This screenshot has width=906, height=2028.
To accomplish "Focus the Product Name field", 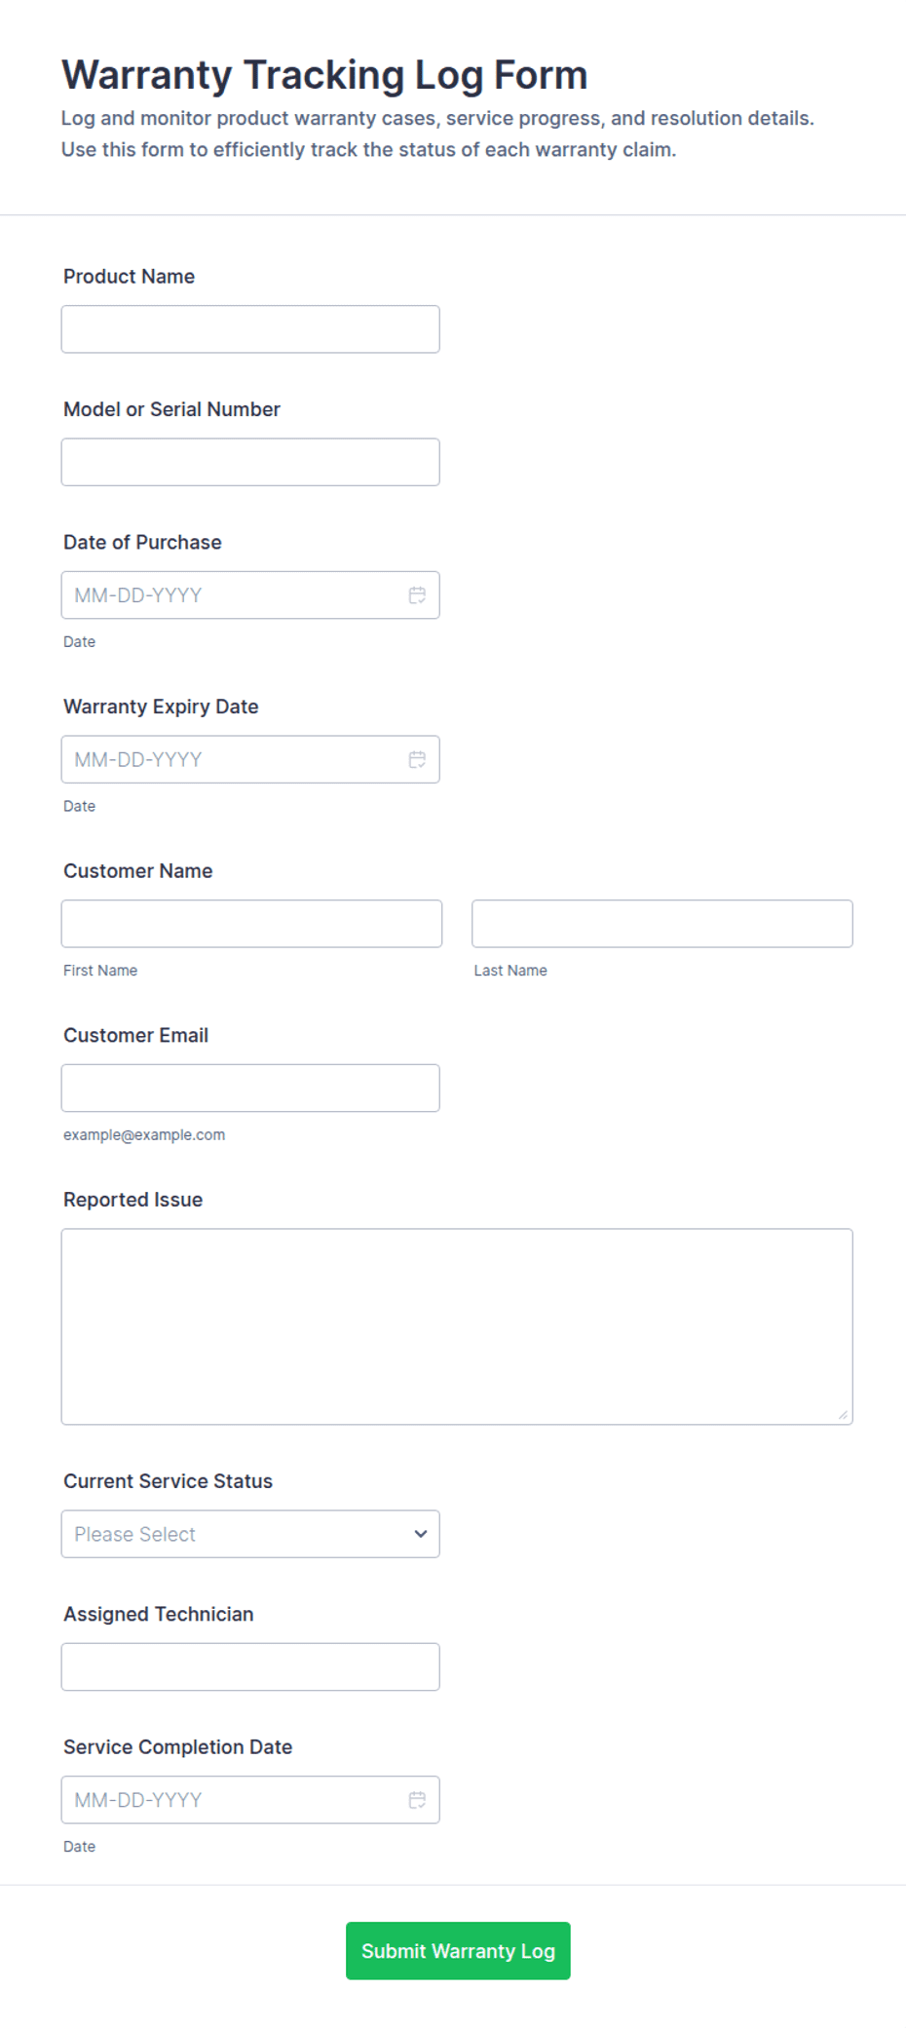I will pyautogui.click(x=250, y=329).
